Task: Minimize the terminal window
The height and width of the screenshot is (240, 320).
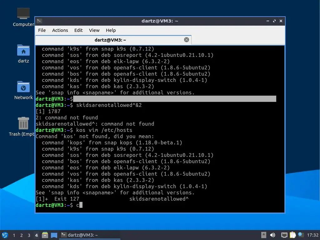Action: pos(268,21)
